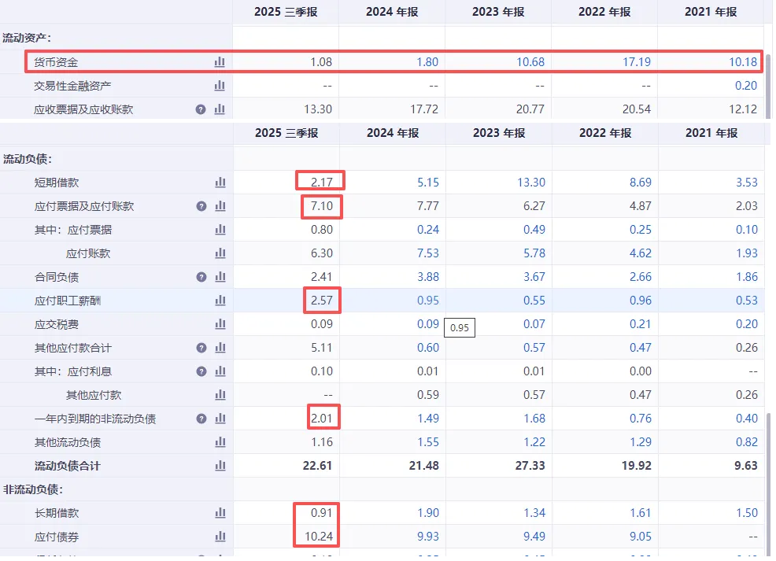The width and height of the screenshot is (776, 561).
Task: Open chart icon for 流动负债合计 row
Action: click(220, 466)
